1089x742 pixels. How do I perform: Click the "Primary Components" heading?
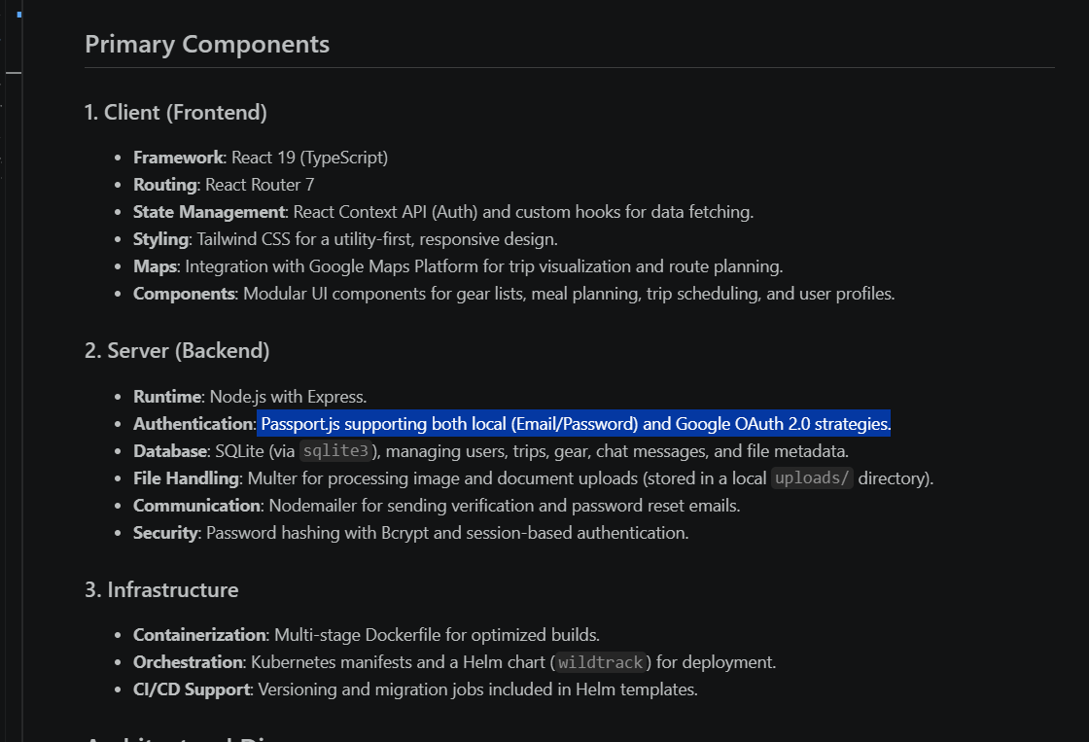[x=207, y=45]
